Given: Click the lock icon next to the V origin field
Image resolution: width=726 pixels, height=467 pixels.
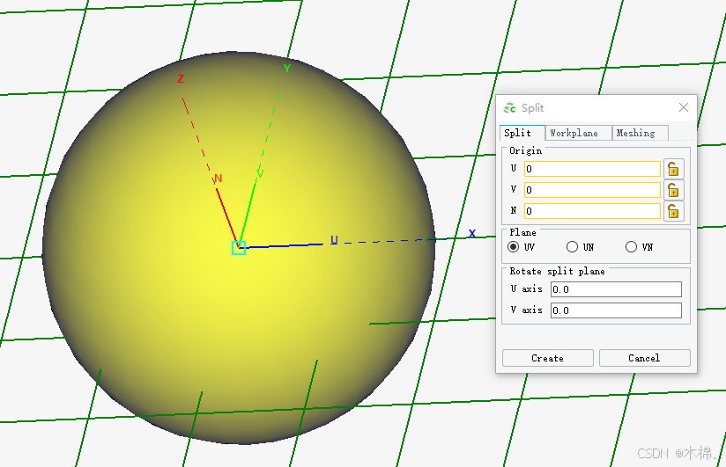Looking at the screenshot, I should (x=673, y=190).
